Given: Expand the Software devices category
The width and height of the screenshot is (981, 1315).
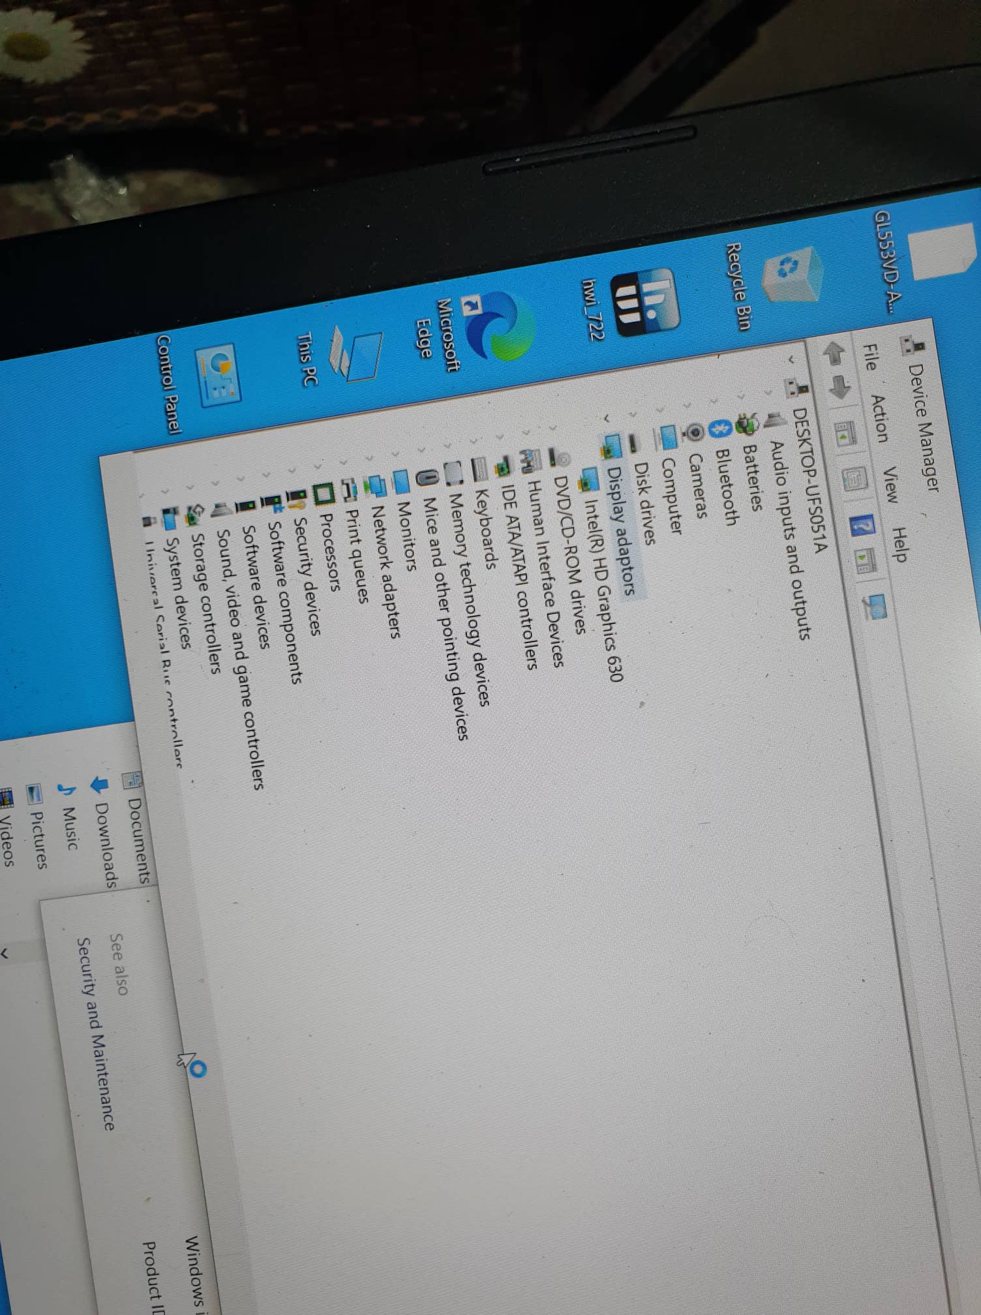Looking at the screenshot, I should pos(240,478).
